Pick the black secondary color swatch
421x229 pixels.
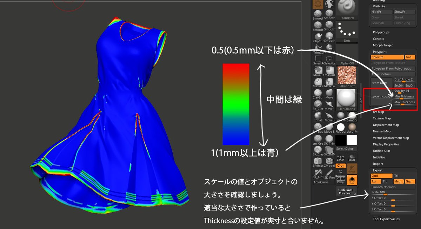pos(341,140)
